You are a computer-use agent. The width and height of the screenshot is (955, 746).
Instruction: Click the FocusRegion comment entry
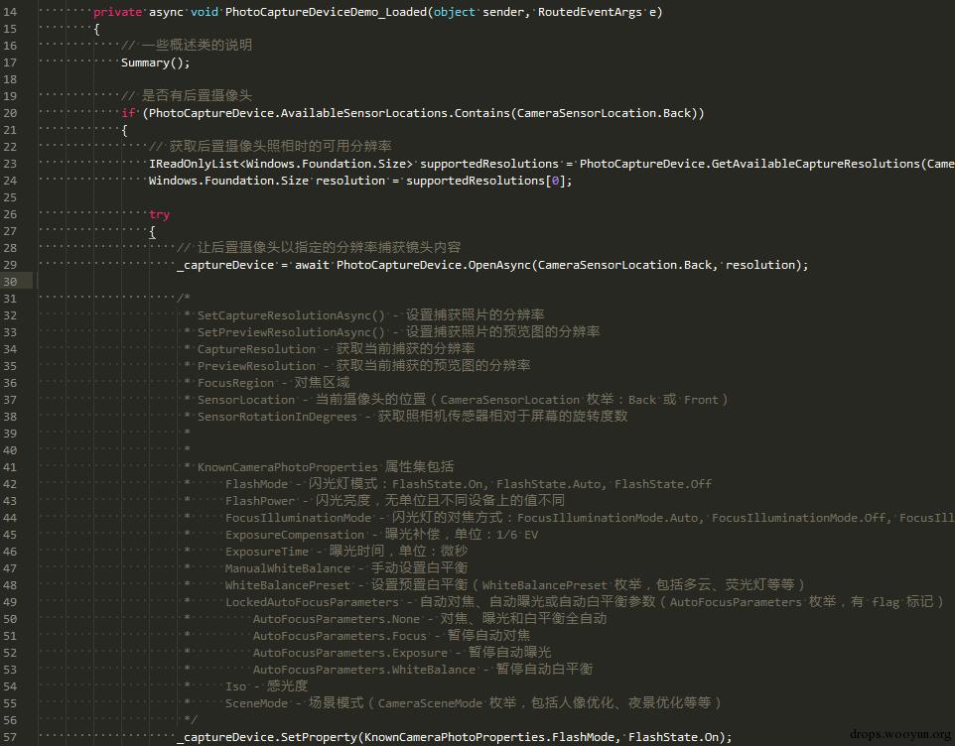(235, 383)
